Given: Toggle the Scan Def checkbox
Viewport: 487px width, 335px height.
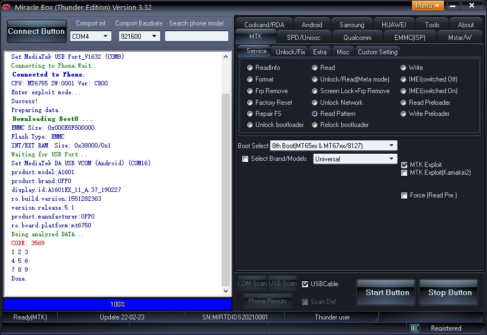Looking at the screenshot, I should [x=305, y=302].
